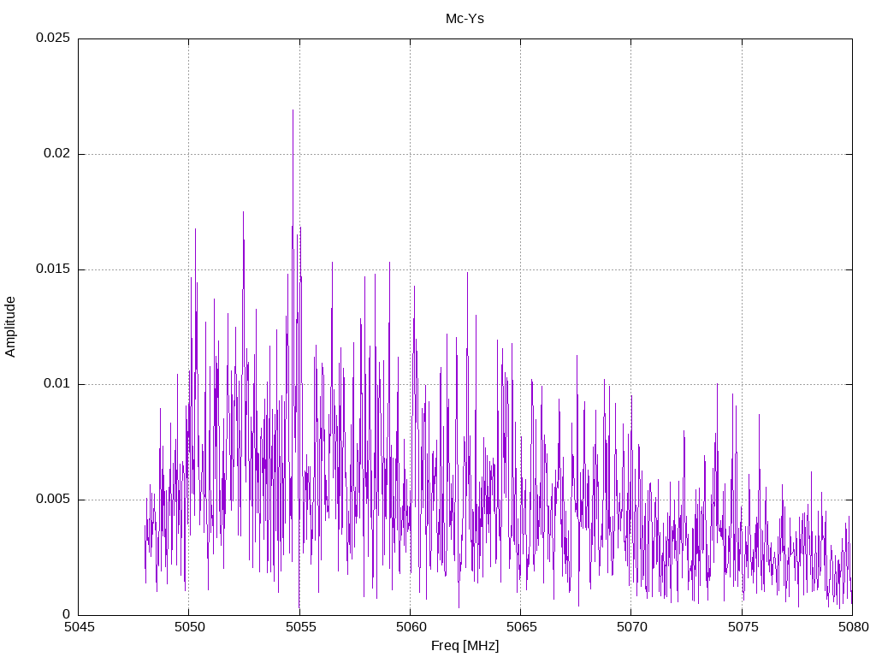Image resolution: width=876 pixels, height=657 pixels.
Task: Click the tallest spectrum peak tip above 0.02
Action: pyautogui.click(x=293, y=110)
